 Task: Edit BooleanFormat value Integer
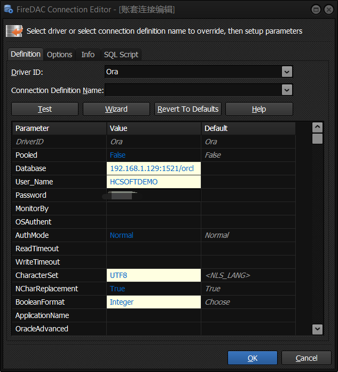[x=154, y=302]
